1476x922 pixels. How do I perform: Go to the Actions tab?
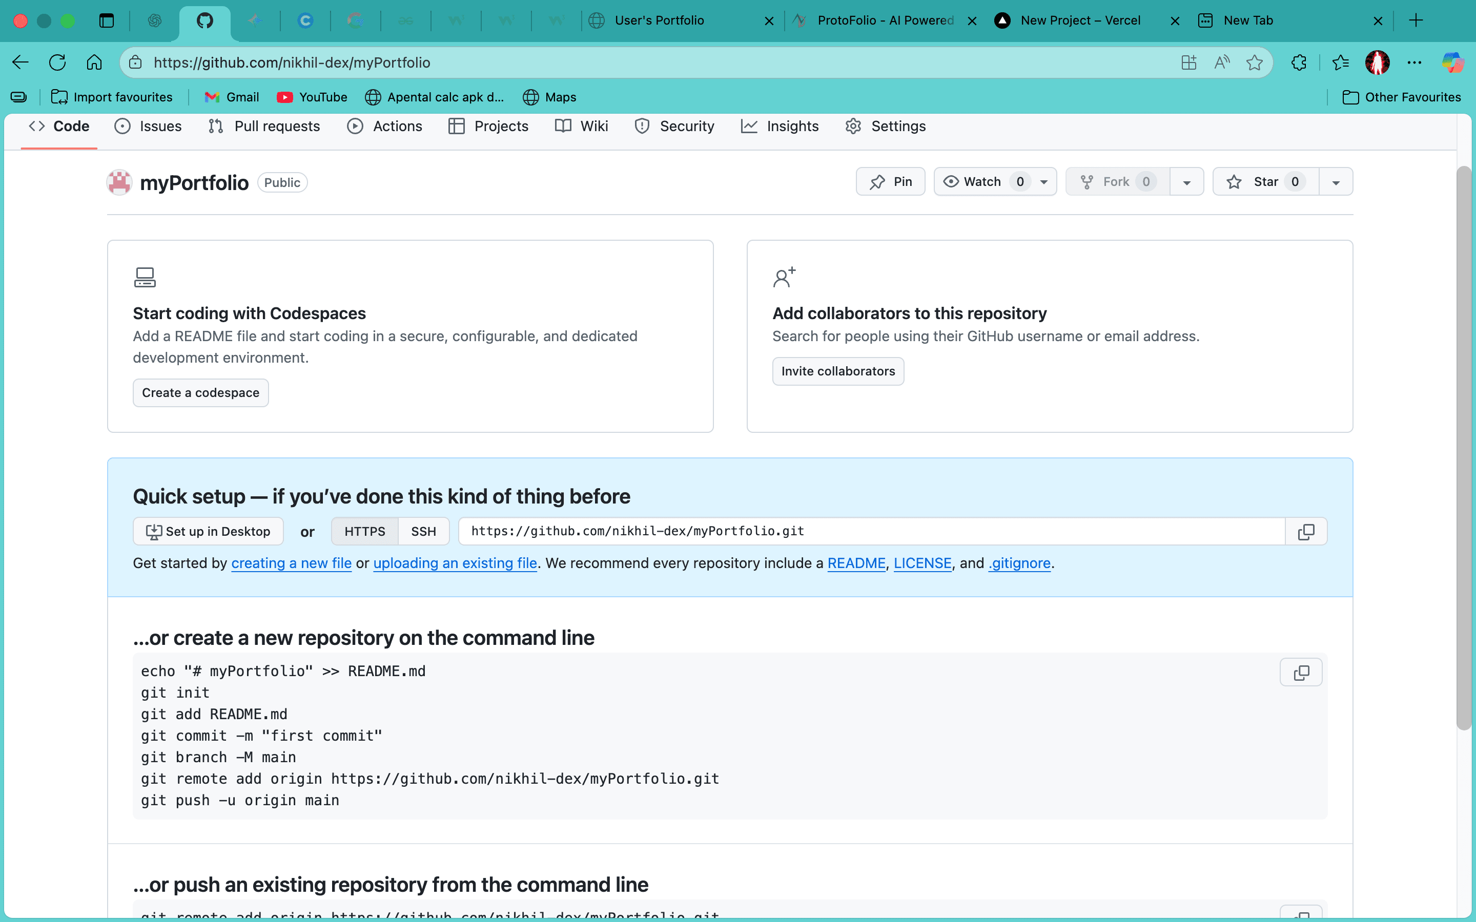385,126
